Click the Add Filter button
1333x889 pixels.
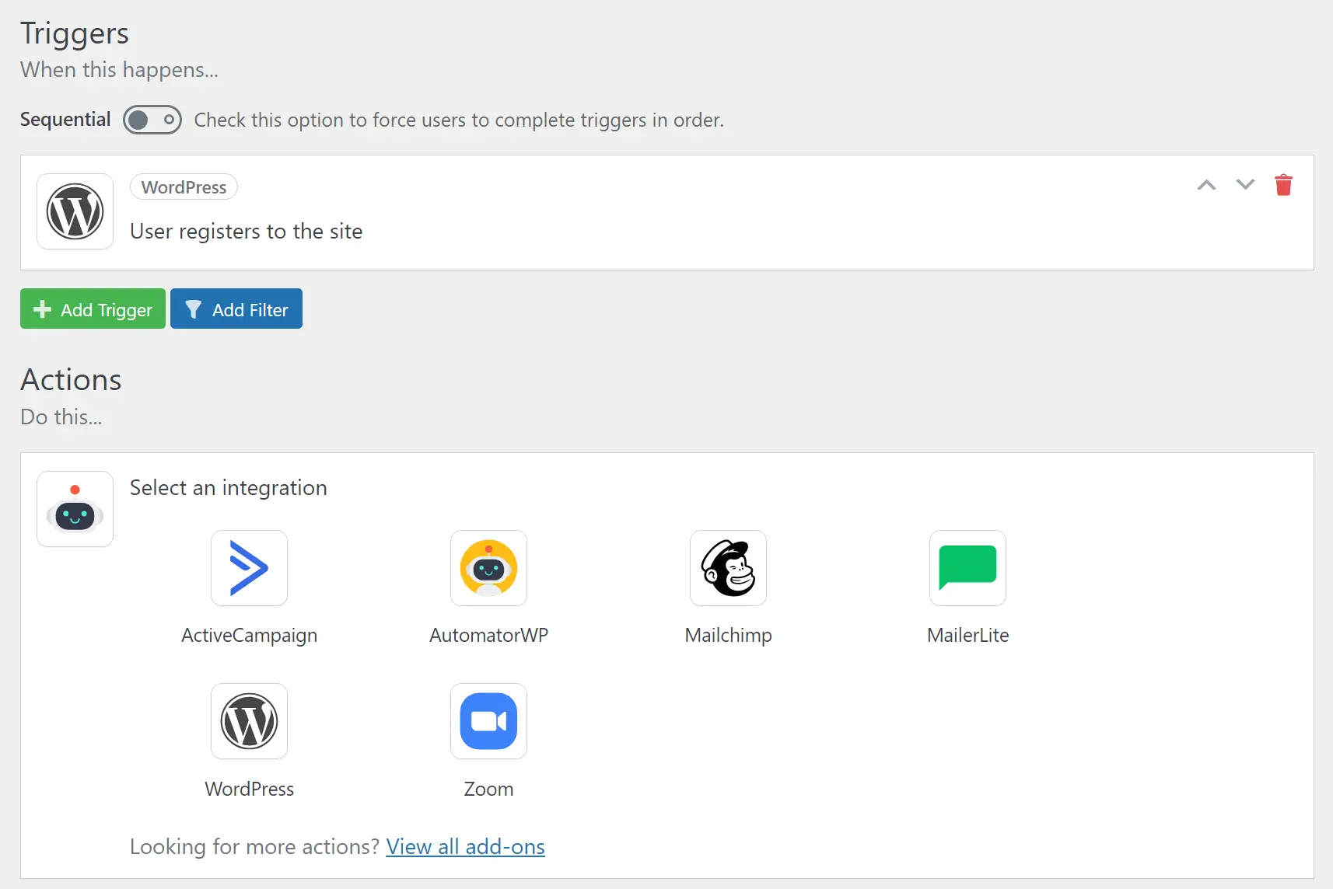click(236, 309)
